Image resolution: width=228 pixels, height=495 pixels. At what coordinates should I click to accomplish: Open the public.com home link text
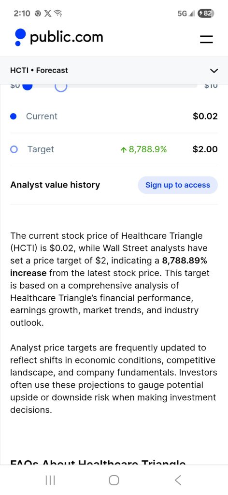pyautogui.click(x=67, y=37)
